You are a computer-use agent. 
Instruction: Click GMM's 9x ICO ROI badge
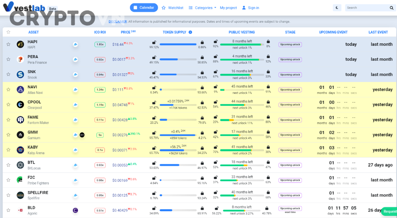click(100, 135)
